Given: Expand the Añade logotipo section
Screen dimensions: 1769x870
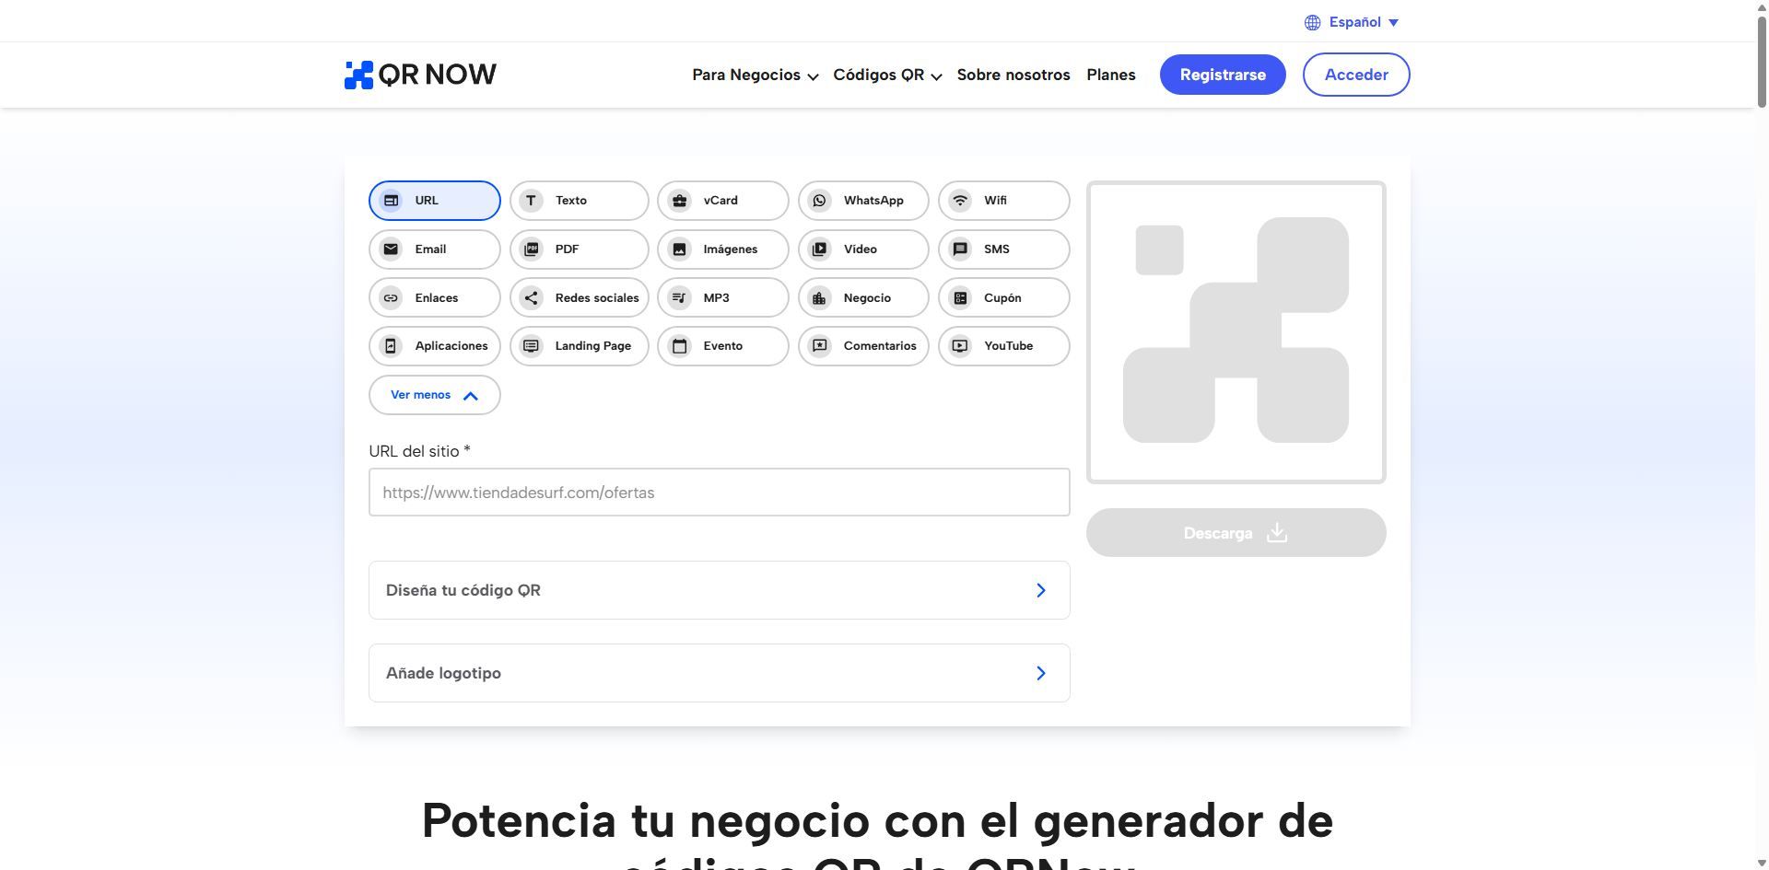Looking at the screenshot, I should click(x=720, y=673).
